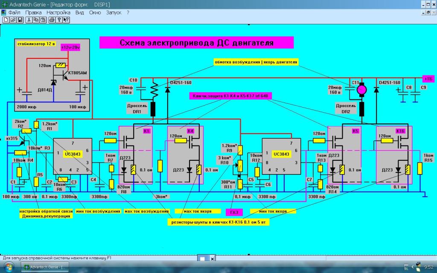This screenshot has height=273, width=437.
Task: Activate the context help arrow icon
Action: tap(66, 20)
